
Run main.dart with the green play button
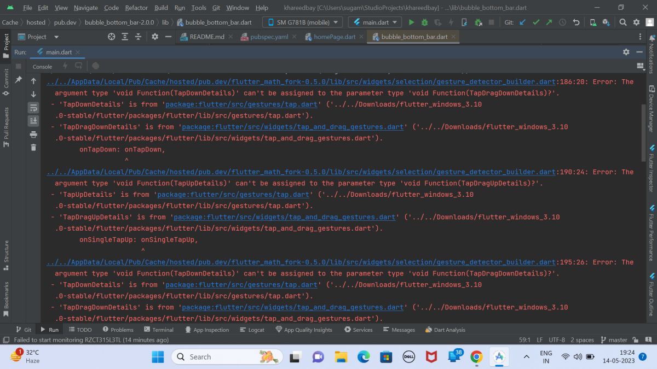(x=411, y=22)
